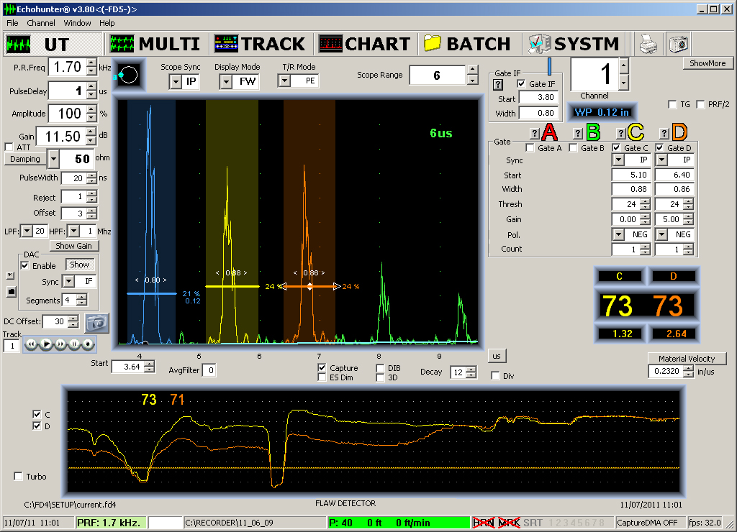Enable the Turbo checkbox
737x532 pixels.
pos(18,476)
